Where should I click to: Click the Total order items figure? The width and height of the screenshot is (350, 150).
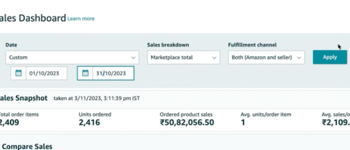(x=9, y=122)
